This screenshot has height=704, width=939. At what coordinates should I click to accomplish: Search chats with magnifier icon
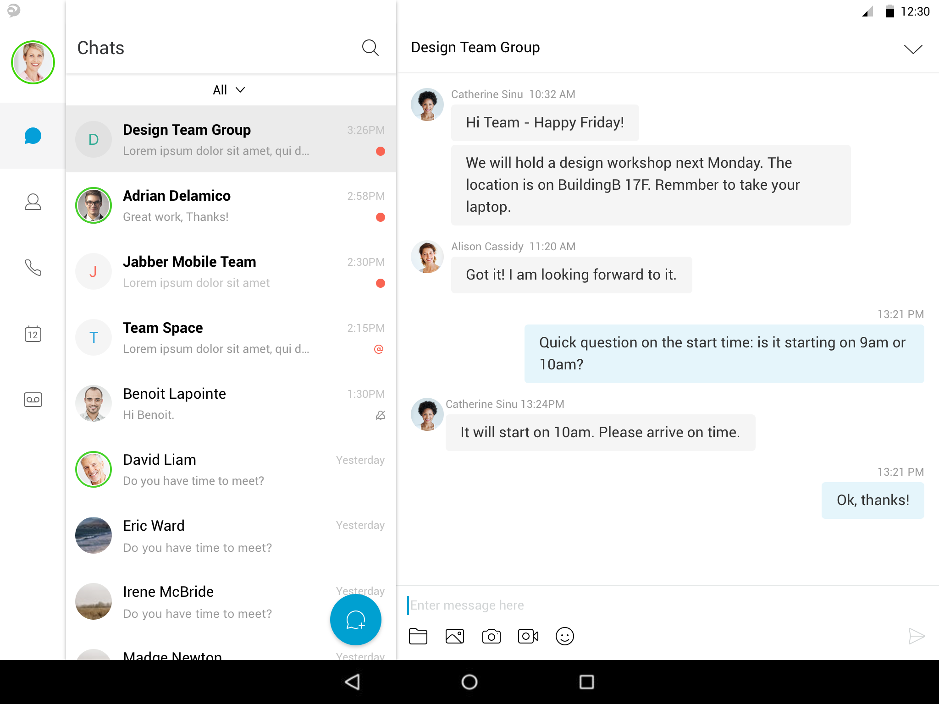370,48
